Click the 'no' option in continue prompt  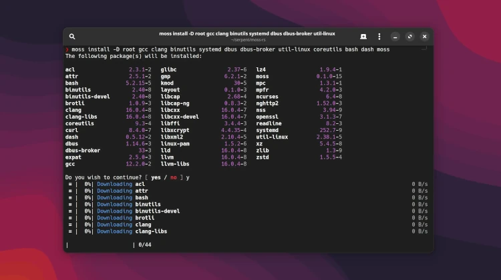(174, 177)
